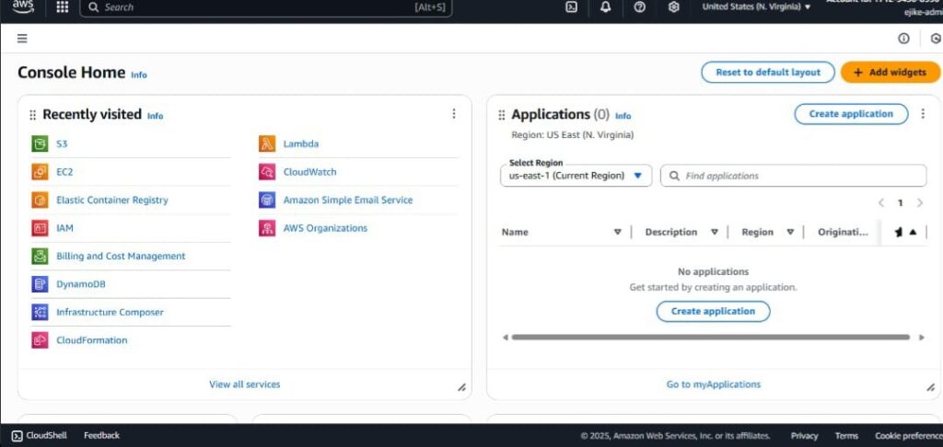Click the Reset to default layout button
943x447 pixels.
click(767, 73)
